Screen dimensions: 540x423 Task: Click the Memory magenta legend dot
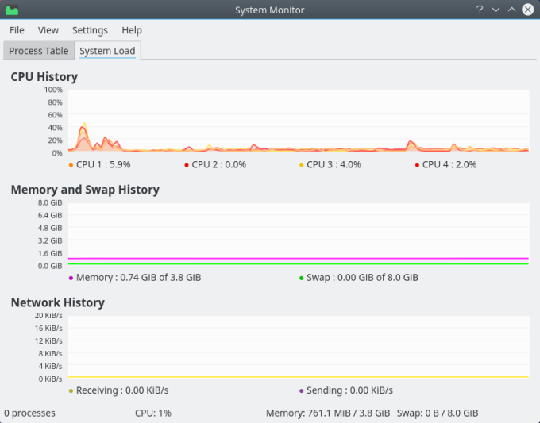coord(71,278)
